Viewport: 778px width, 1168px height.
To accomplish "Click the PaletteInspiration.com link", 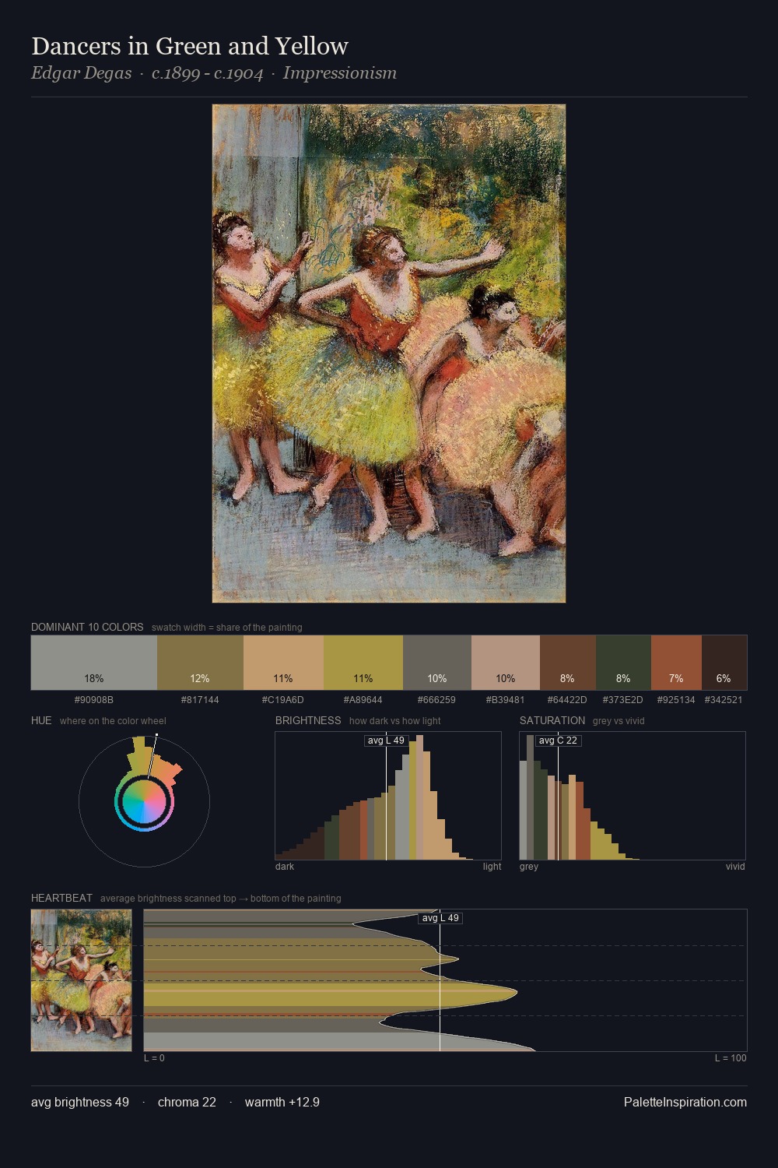I will pyautogui.click(x=685, y=1102).
